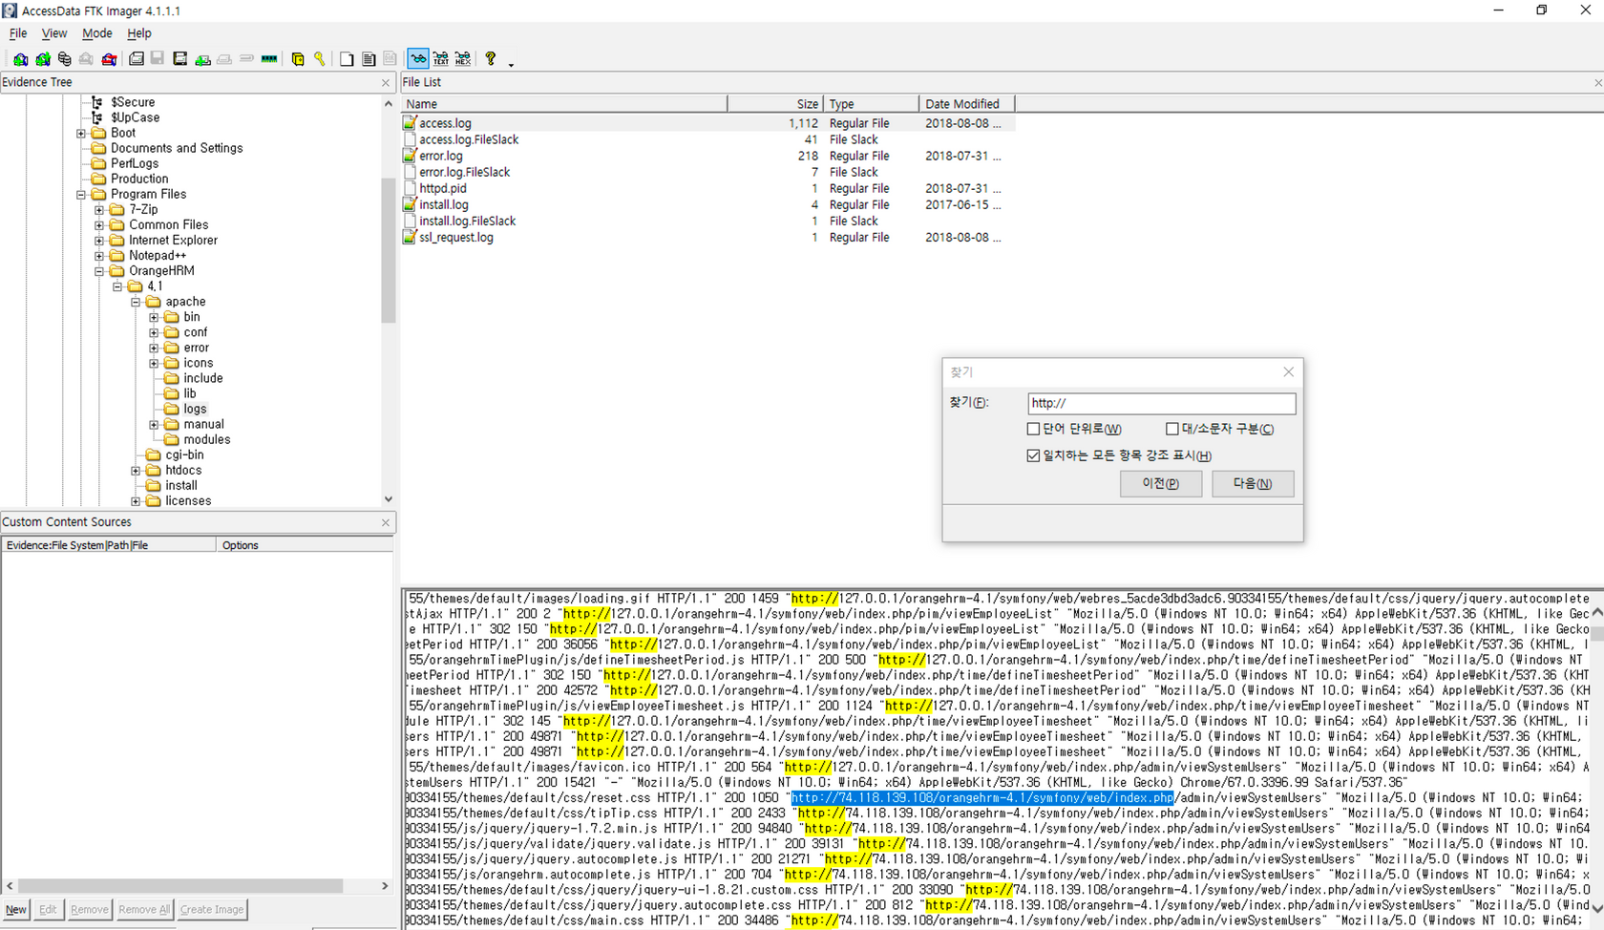
Task: Click the Obtain Protected Files safe icon
Action: coord(298,59)
